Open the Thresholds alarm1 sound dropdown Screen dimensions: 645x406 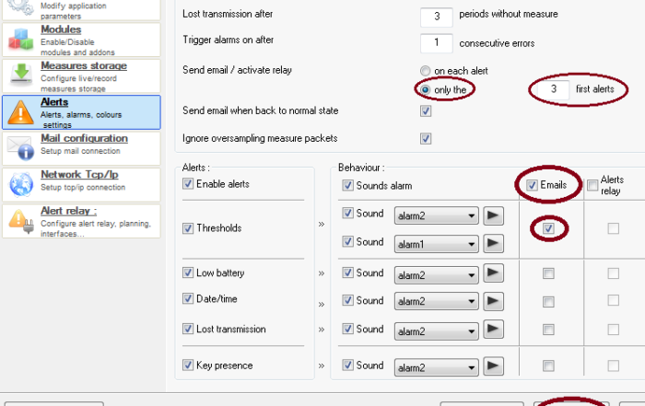[x=436, y=244]
